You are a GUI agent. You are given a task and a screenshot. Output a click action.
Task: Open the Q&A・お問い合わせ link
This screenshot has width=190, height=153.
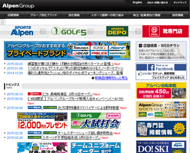click(x=157, y=3)
